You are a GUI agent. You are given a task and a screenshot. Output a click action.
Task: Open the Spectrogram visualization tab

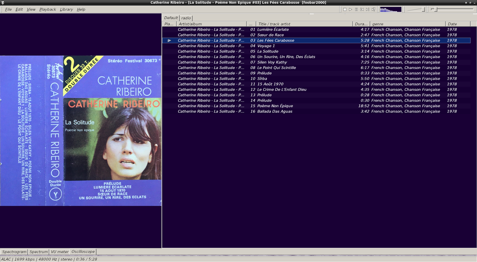(x=14, y=252)
